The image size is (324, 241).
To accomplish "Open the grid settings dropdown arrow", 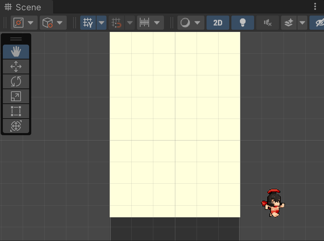I will [x=101, y=22].
